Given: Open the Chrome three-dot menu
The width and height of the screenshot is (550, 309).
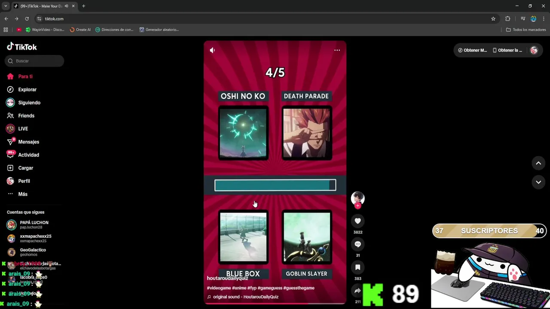Looking at the screenshot, I should click(x=544, y=19).
